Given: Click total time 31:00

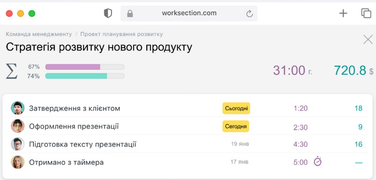Looking at the screenshot, I should coord(289,71).
